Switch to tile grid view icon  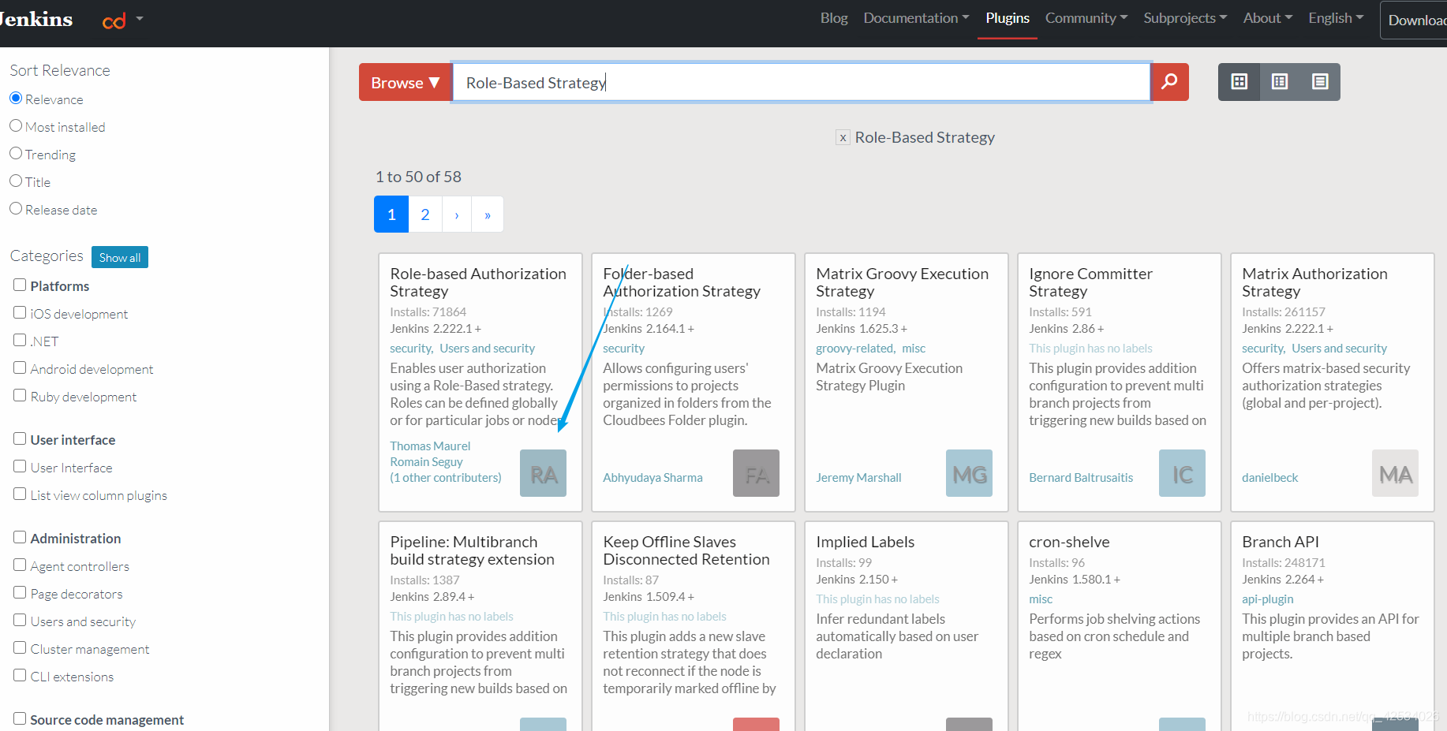tap(1239, 82)
